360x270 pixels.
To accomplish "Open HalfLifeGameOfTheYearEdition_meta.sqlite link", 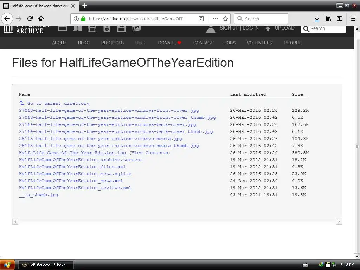I will 75,174.
